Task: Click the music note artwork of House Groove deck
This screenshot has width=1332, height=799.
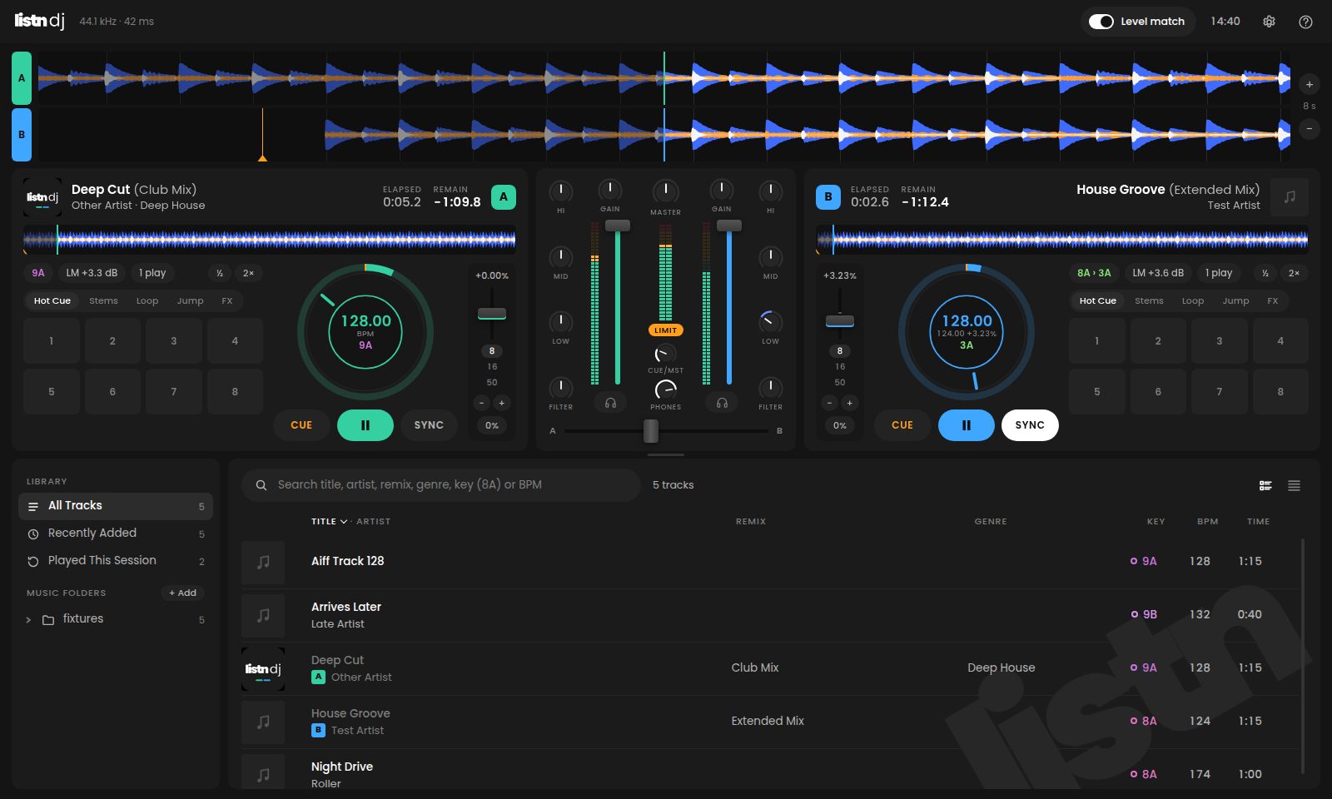Action: click(1290, 197)
